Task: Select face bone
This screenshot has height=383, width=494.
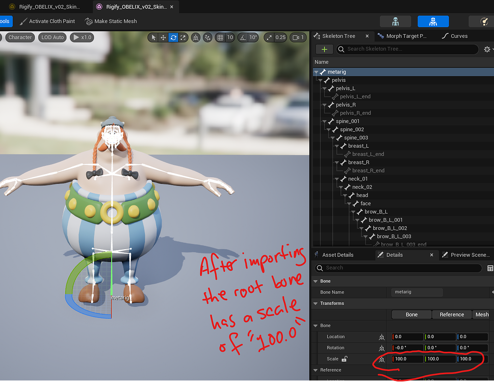Action: (x=366, y=203)
